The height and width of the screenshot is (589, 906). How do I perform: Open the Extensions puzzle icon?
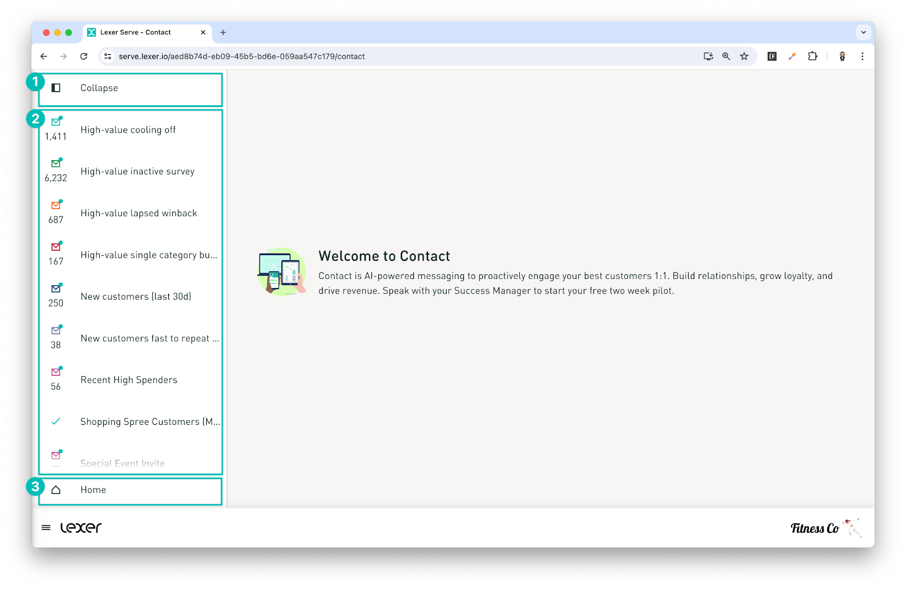coord(813,56)
